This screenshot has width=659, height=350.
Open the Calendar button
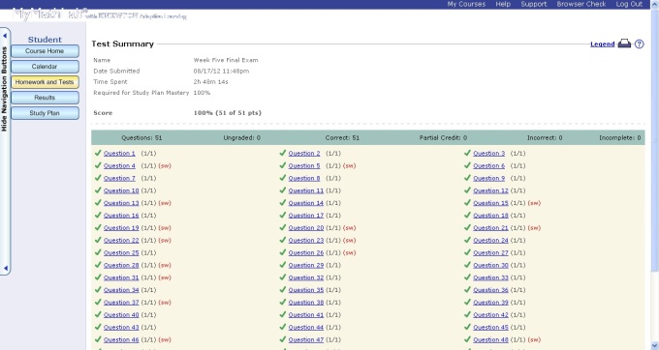pyautogui.click(x=45, y=67)
